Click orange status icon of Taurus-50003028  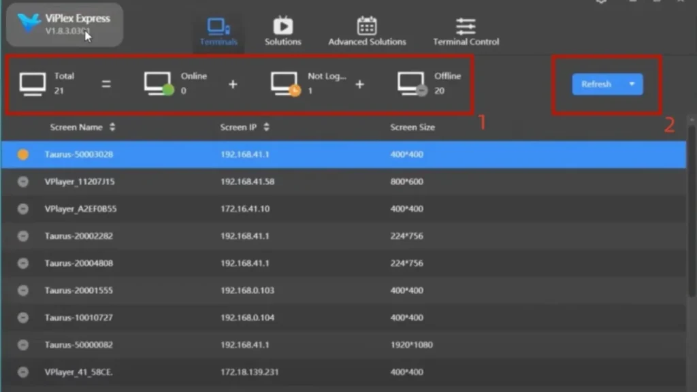tap(23, 154)
